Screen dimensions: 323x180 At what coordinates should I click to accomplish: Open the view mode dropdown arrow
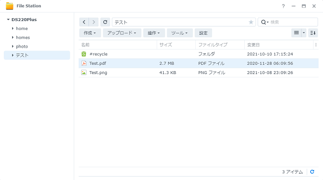304,33
